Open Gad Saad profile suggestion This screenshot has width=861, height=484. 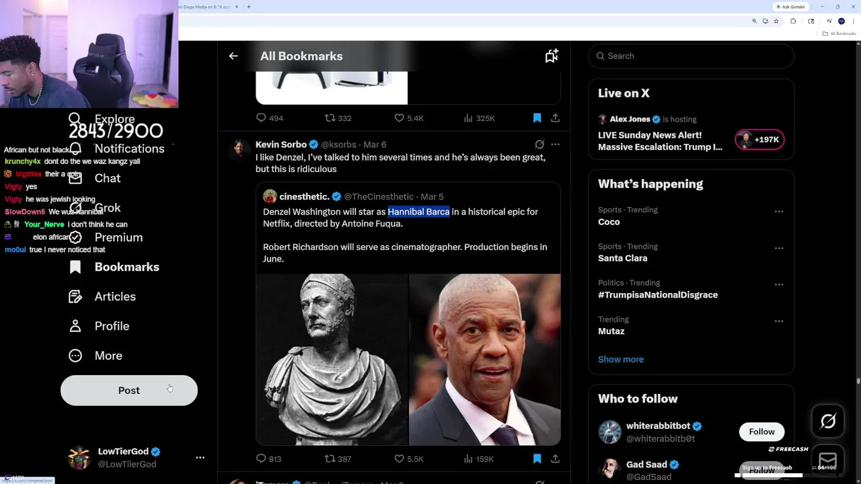click(646, 465)
